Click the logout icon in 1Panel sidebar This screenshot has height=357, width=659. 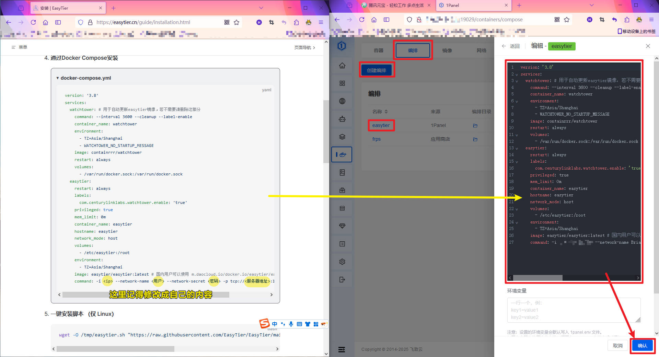[342, 279]
